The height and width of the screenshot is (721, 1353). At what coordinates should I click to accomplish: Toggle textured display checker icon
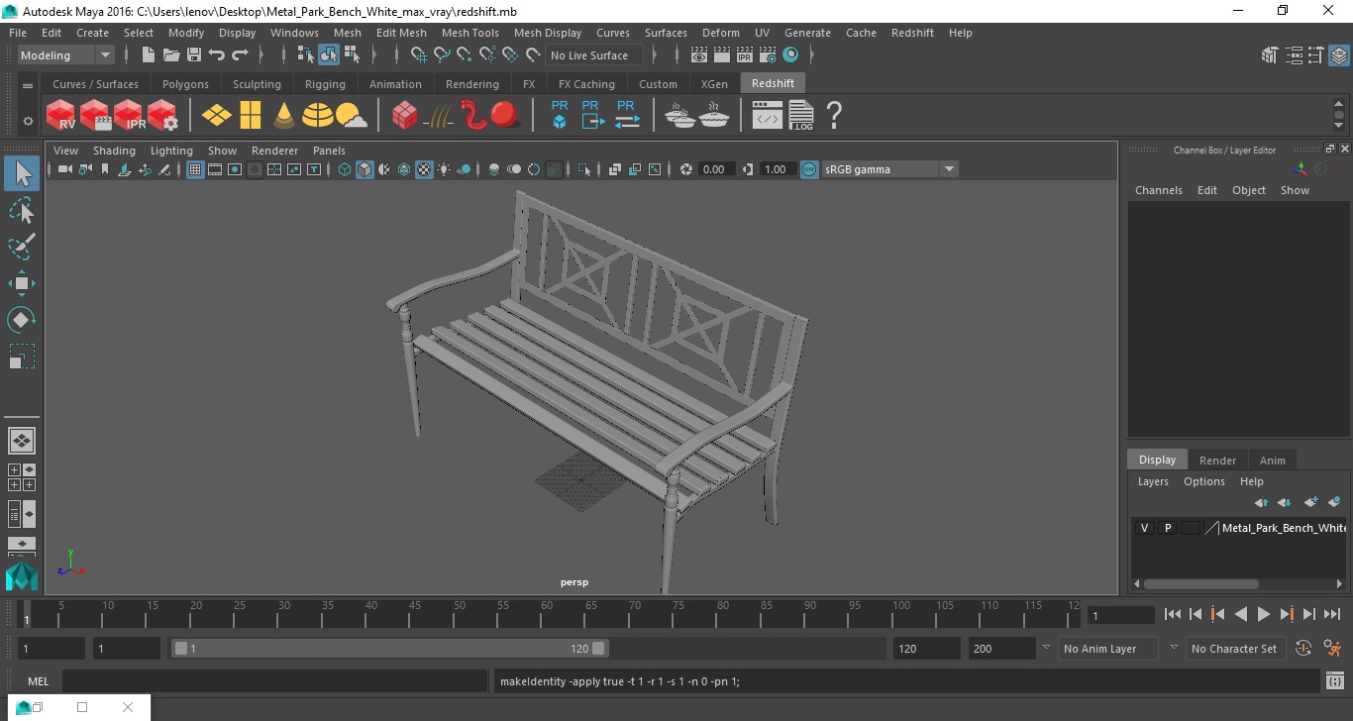424,169
